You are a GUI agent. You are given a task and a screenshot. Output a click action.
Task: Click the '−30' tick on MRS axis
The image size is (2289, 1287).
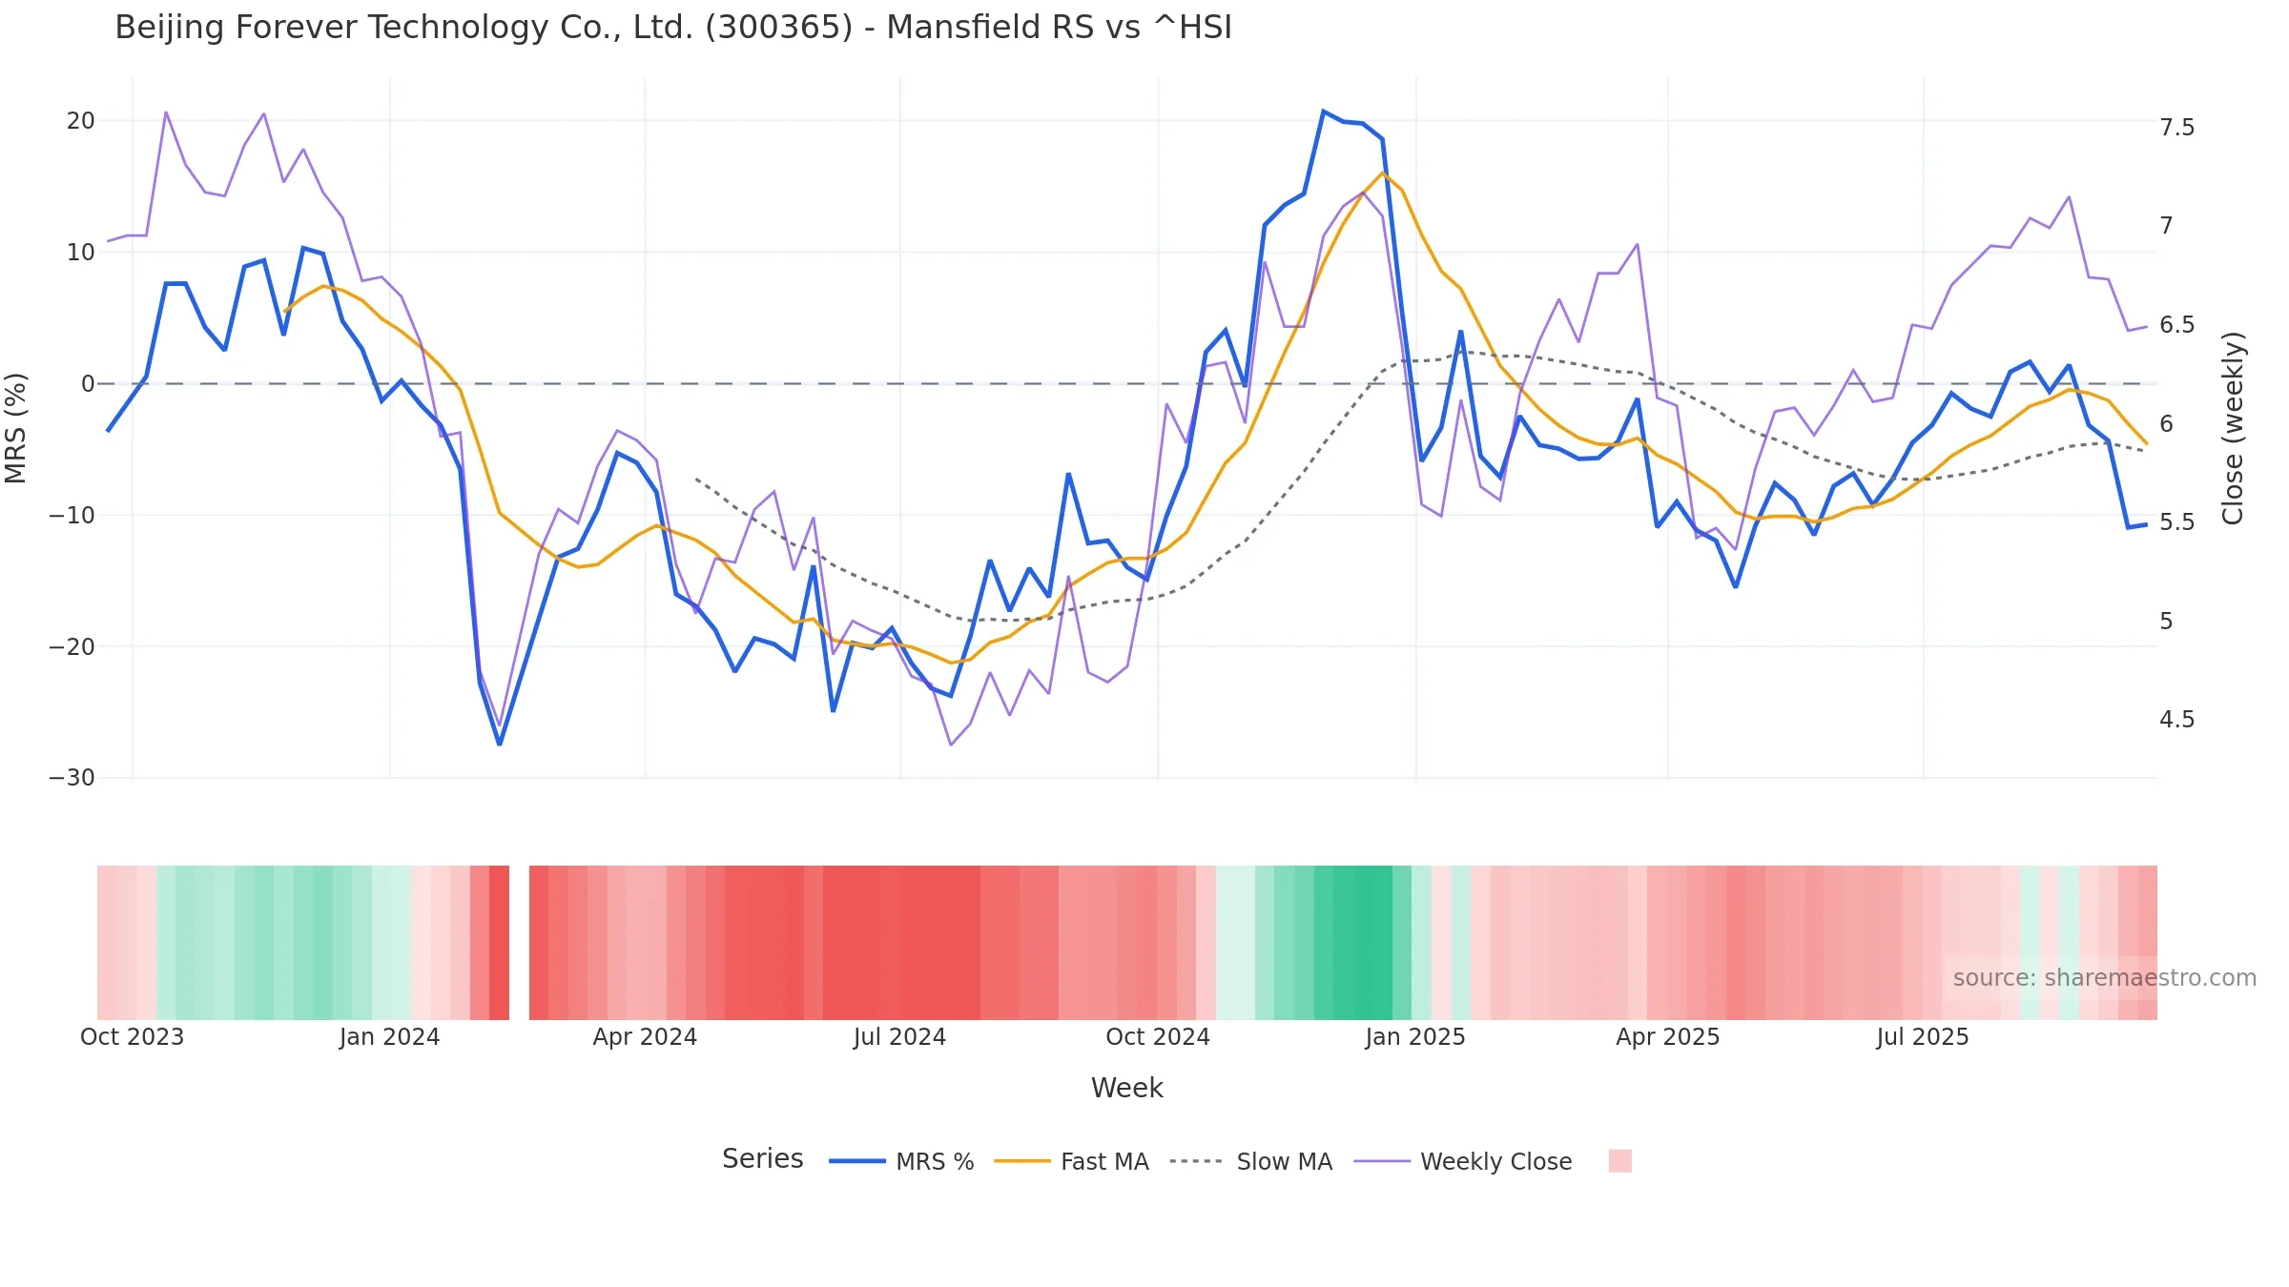(x=72, y=778)
